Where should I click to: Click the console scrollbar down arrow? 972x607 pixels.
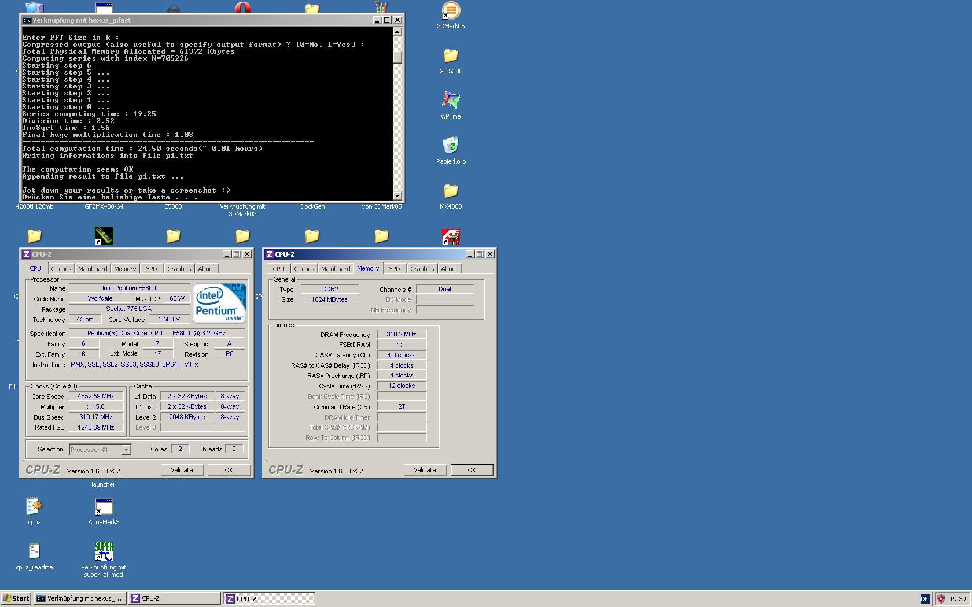click(x=397, y=196)
